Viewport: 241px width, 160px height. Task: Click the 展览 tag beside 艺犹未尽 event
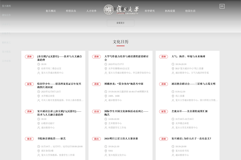[164, 111]
